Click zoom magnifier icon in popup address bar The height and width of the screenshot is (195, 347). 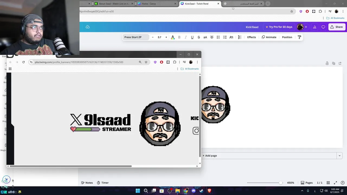[x=140, y=62]
